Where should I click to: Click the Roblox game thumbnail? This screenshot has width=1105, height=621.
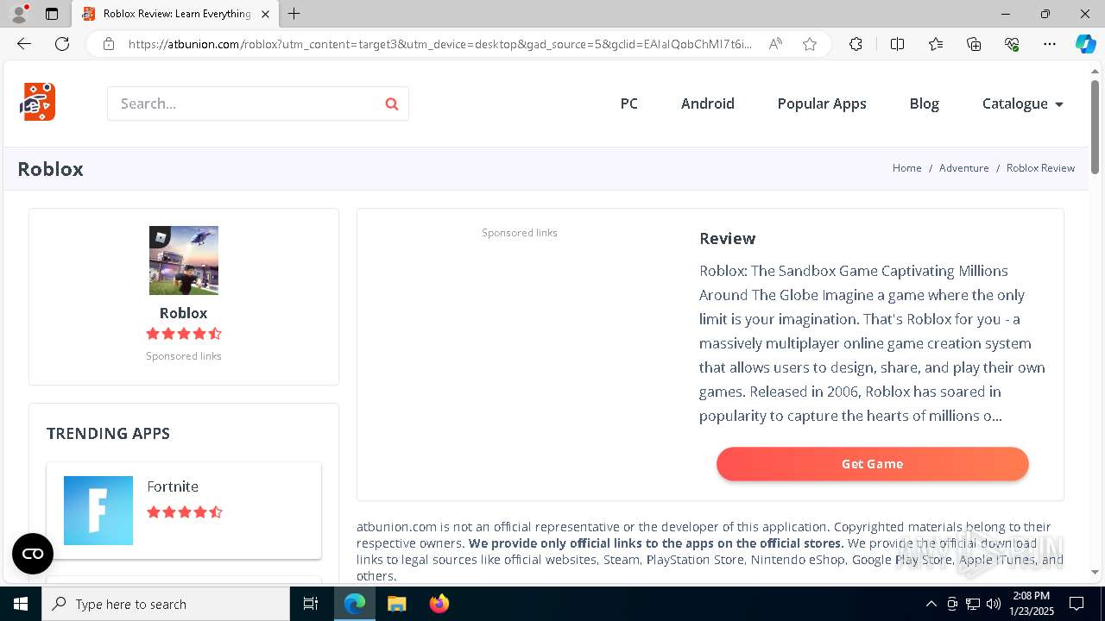click(x=184, y=260)
